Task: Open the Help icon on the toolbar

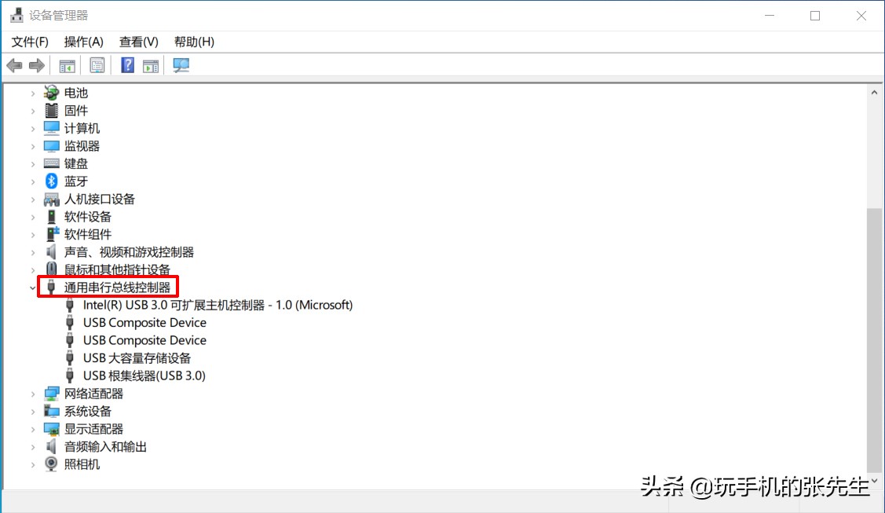Action: pos(126,65)
